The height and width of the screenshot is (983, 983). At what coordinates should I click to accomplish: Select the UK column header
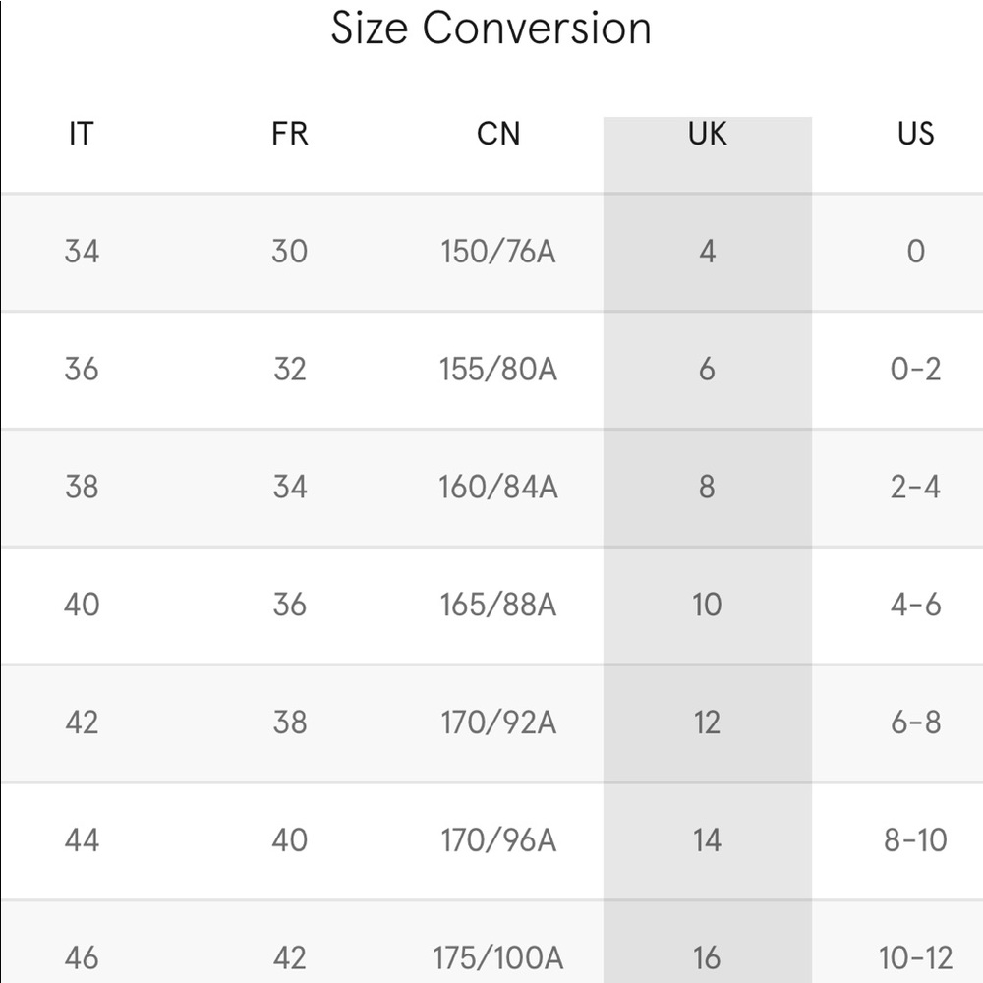(x=707, y=134)
